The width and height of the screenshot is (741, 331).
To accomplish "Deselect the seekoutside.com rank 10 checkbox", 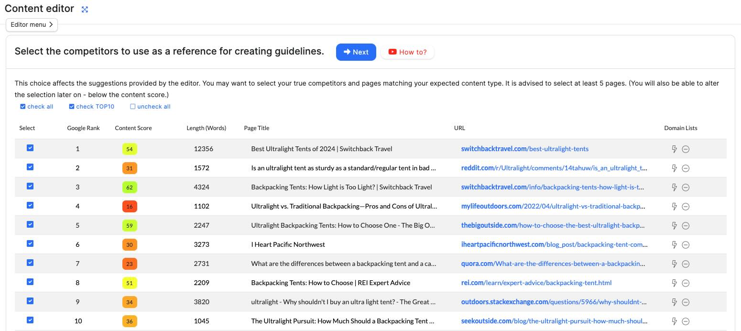I will point(30,320).
